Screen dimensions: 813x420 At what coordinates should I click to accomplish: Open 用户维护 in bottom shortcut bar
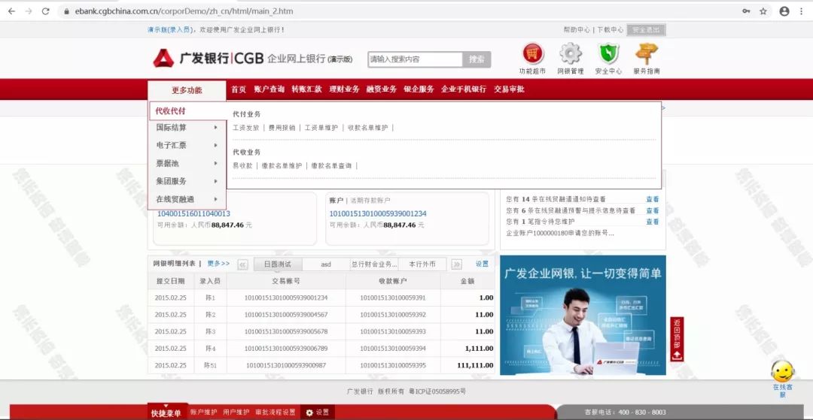236,412
